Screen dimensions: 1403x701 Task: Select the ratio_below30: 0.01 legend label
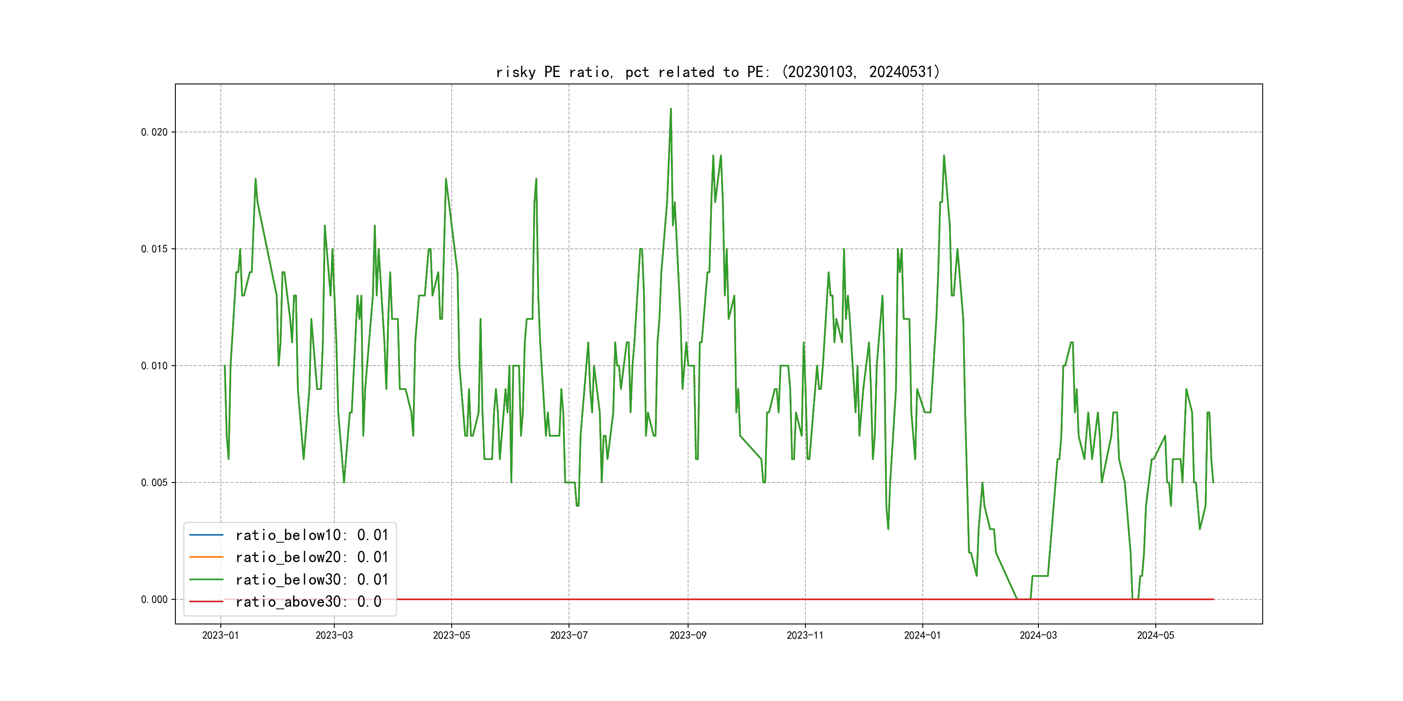point(311,580)
